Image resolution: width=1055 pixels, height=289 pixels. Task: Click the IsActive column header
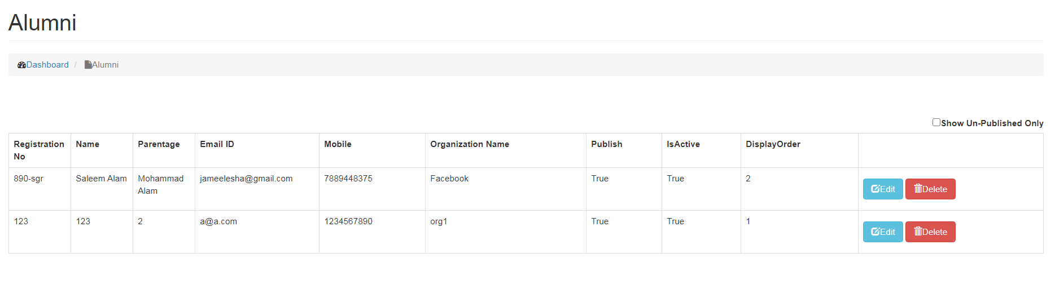click(683, 144)
